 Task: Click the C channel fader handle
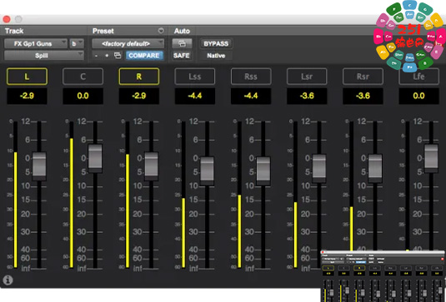95,158
